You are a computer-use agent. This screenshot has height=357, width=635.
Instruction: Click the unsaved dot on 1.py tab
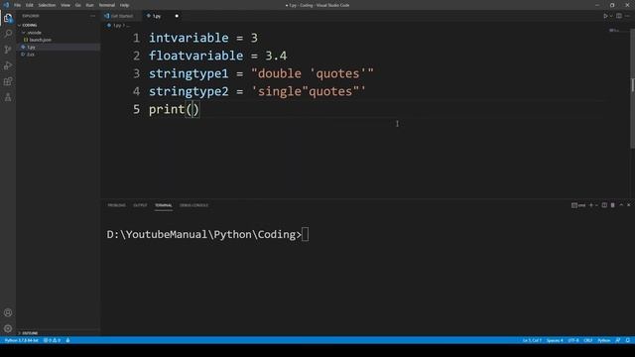point(177,16)
